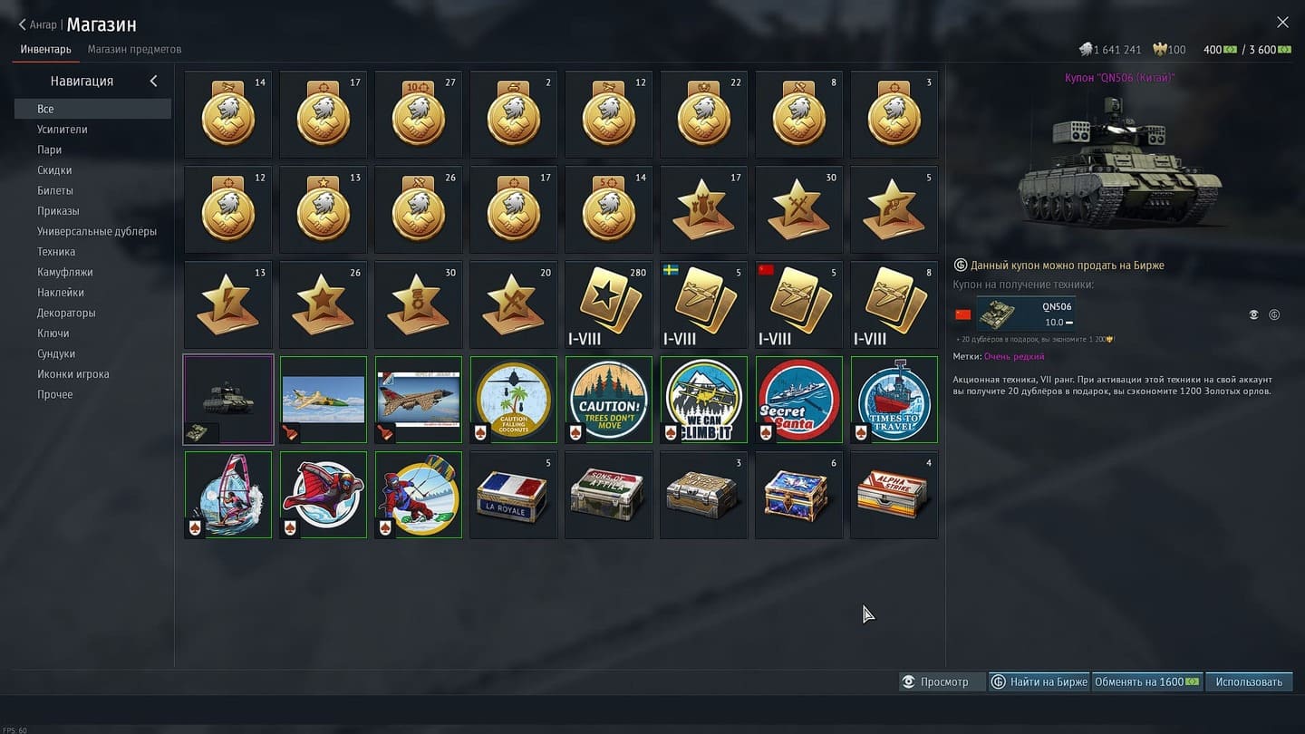Select the We Can Climb It decal
The width and height of the screenshot is (1305, 734).
703,400
